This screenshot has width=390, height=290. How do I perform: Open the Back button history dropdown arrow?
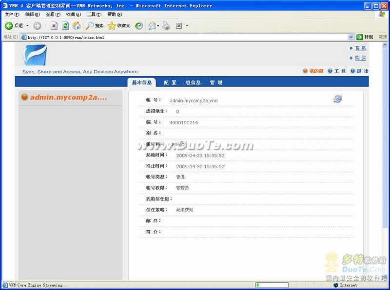pyautogui.click(x=27, y=26)
